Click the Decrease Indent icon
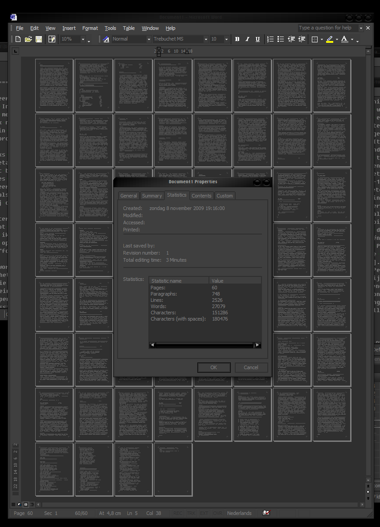380x527 pixels. tap(291, 39)
